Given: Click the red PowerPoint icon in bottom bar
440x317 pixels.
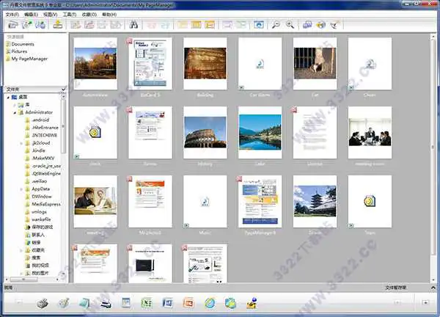Looking at the screenshot, I should (188, 303).
